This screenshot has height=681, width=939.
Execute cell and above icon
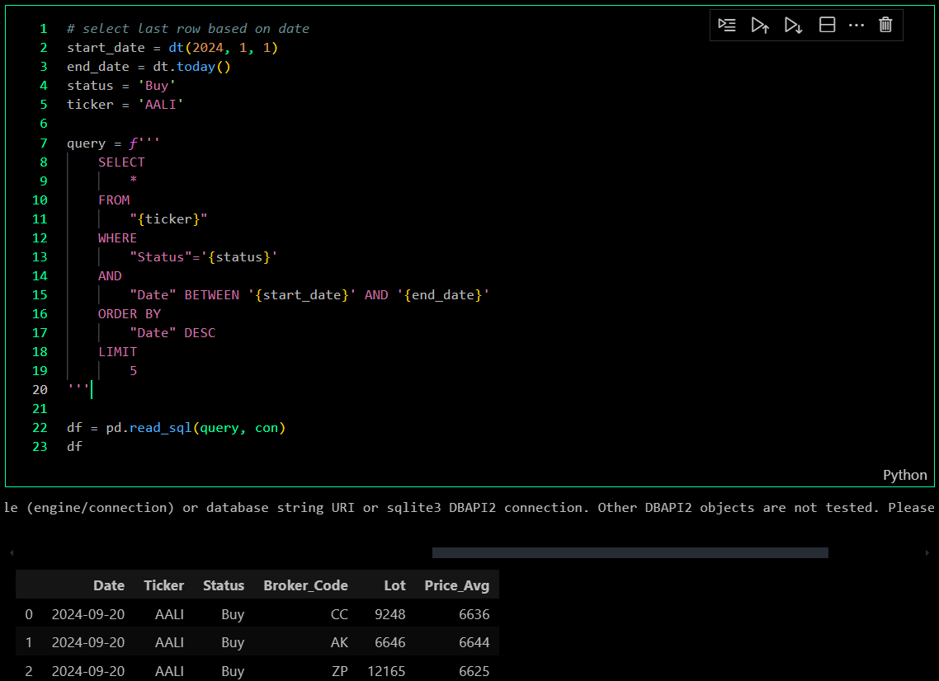tap(760, 25)
